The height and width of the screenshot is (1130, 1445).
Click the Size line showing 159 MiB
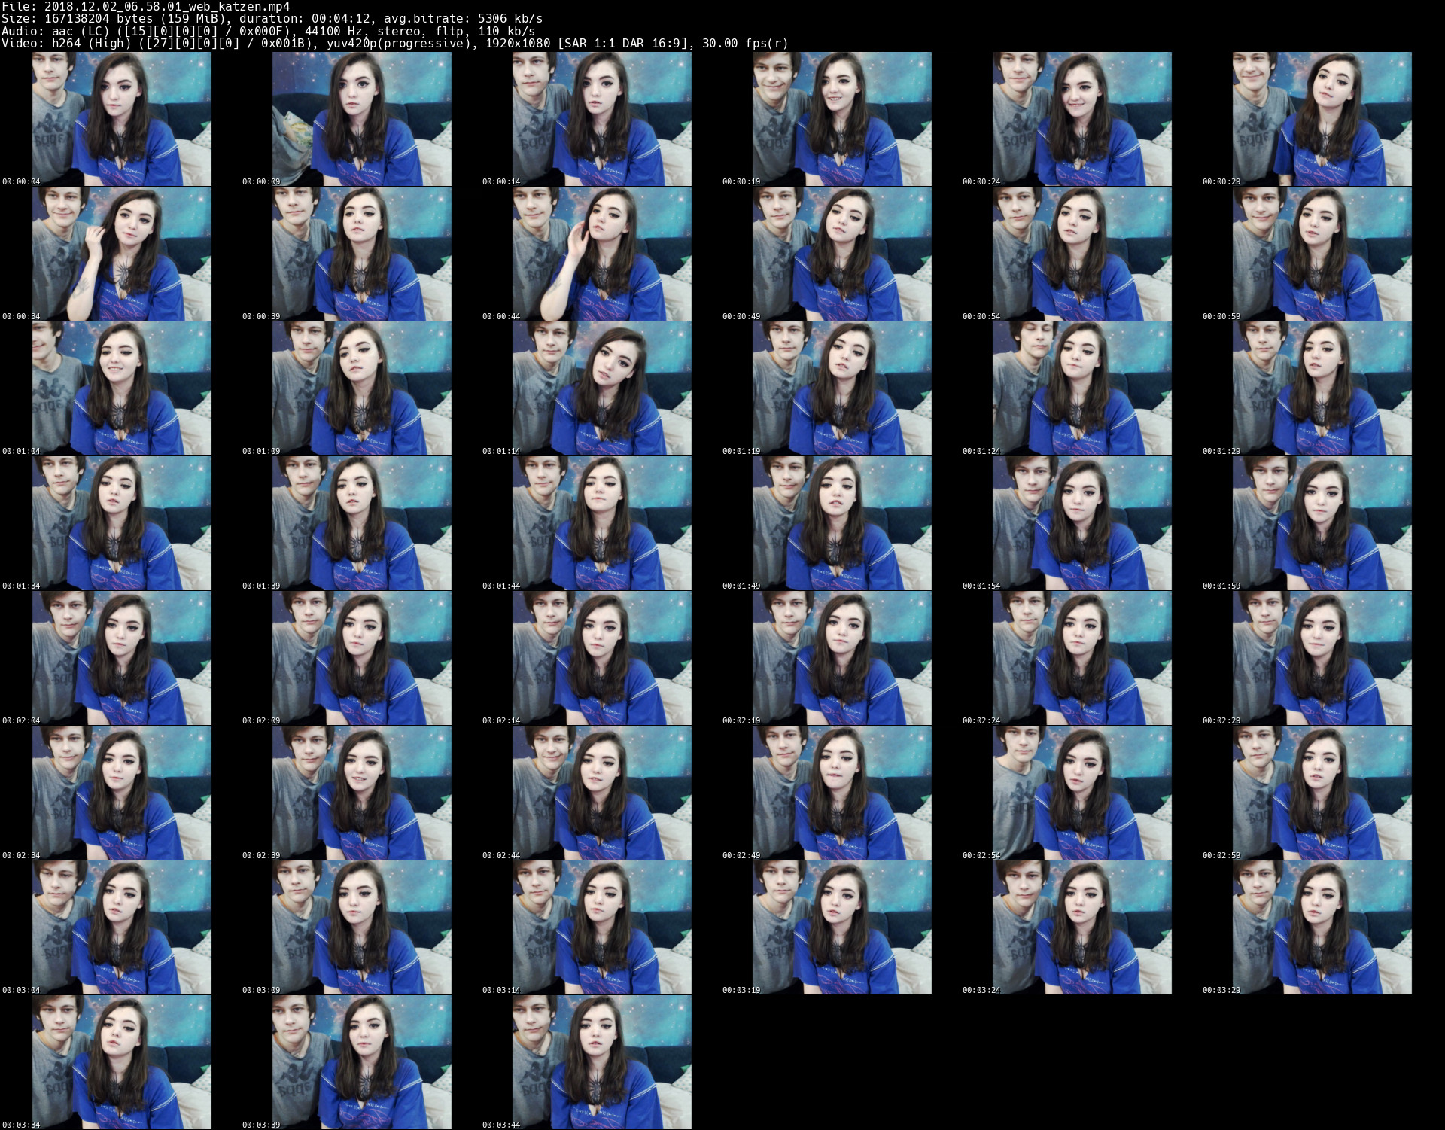click(272, 19)
